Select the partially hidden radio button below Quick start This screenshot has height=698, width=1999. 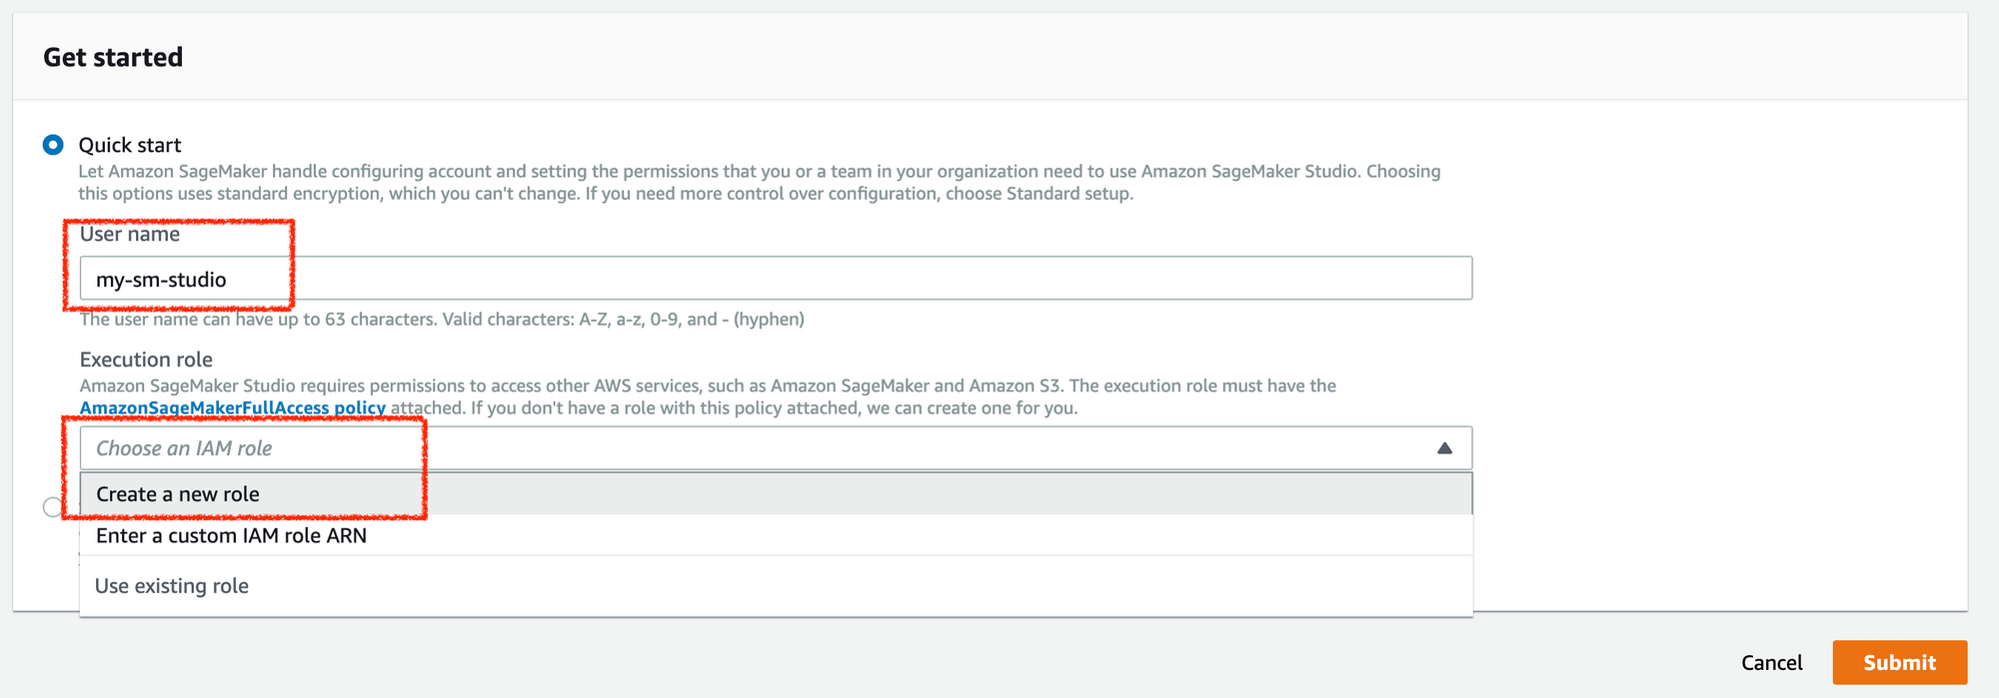click(x=52, y=507)
